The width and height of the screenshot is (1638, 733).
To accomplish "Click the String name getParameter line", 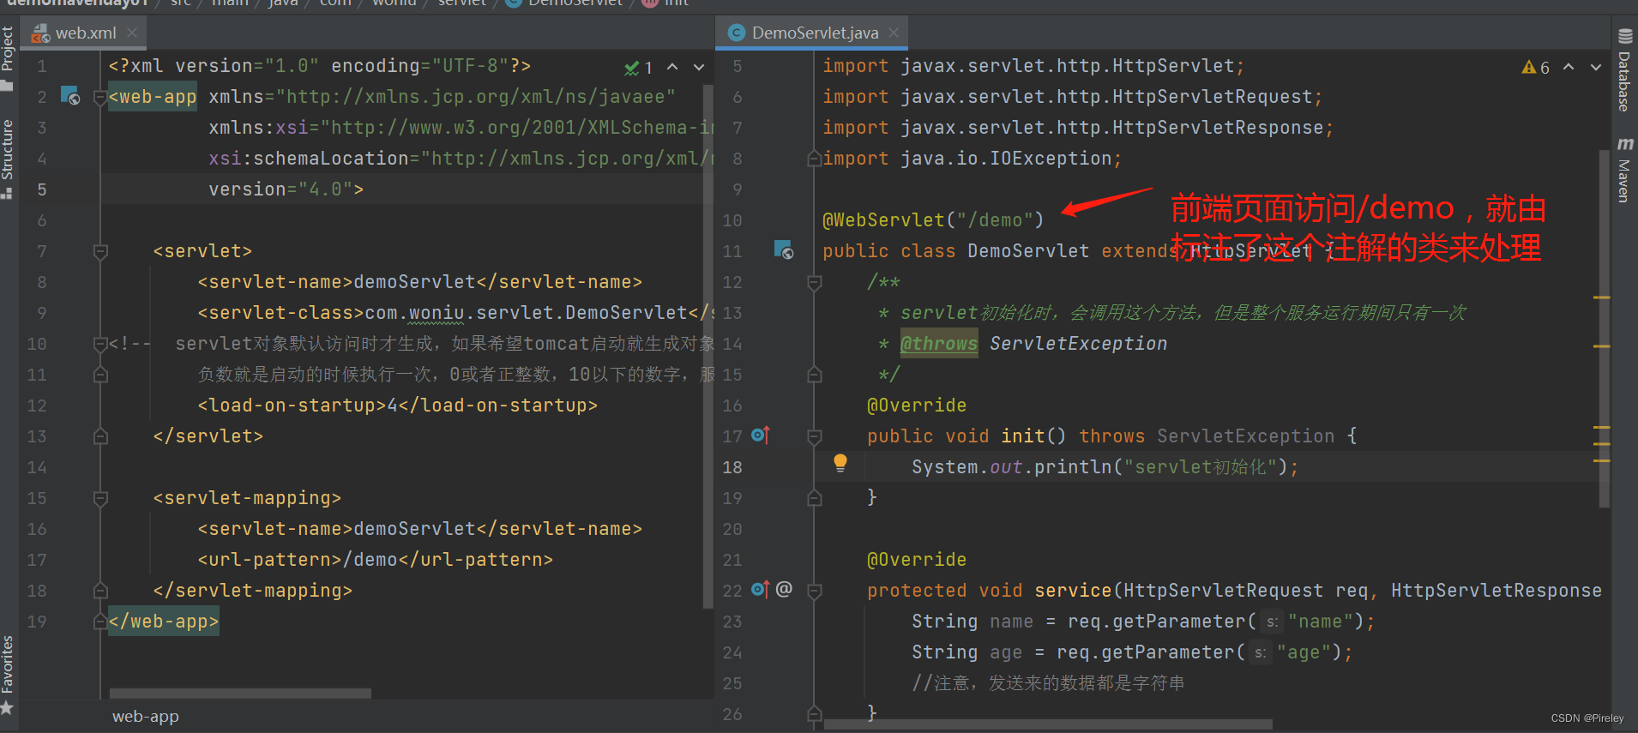I will tap(1143, 622).
